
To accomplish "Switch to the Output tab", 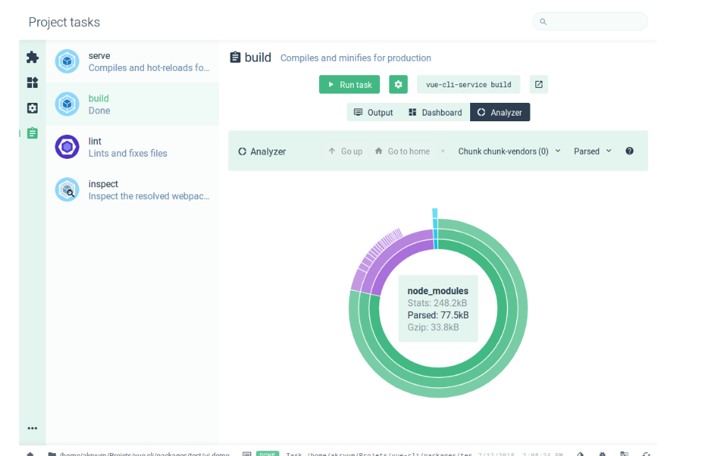I will (374, 113).
